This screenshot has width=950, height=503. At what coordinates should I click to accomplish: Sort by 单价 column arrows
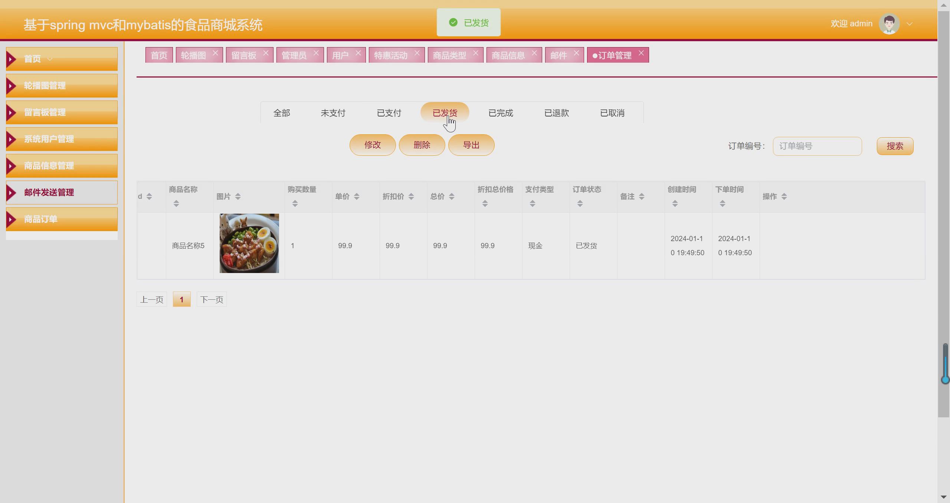[356, 197]
